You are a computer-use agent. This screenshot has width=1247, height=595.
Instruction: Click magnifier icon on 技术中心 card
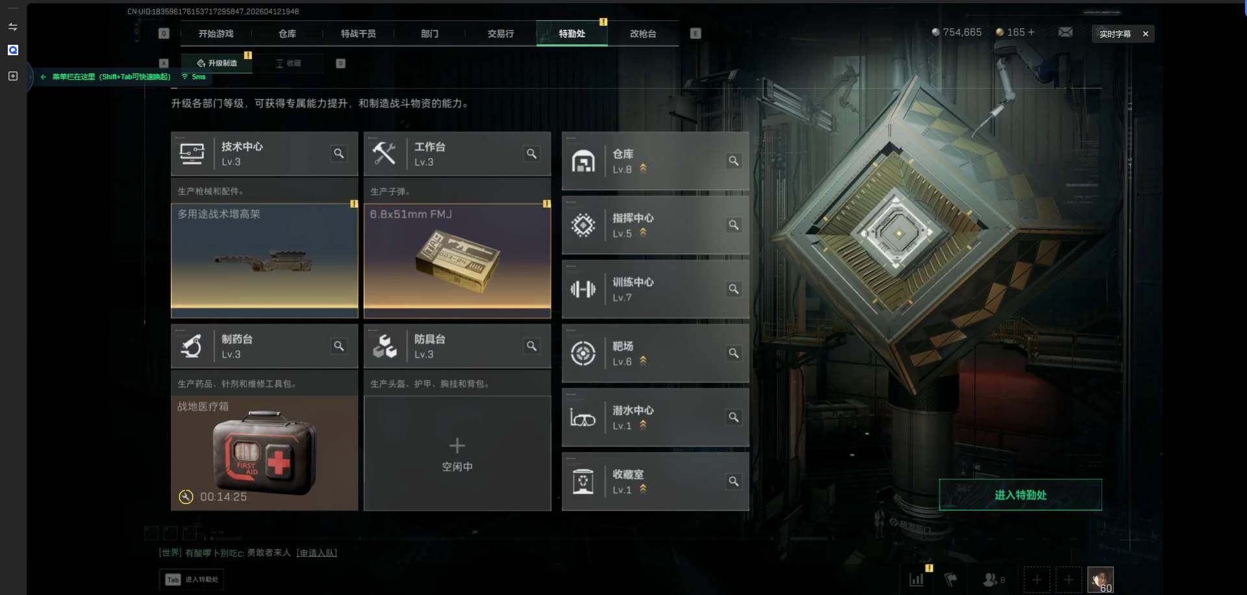[x=339, y=154]
